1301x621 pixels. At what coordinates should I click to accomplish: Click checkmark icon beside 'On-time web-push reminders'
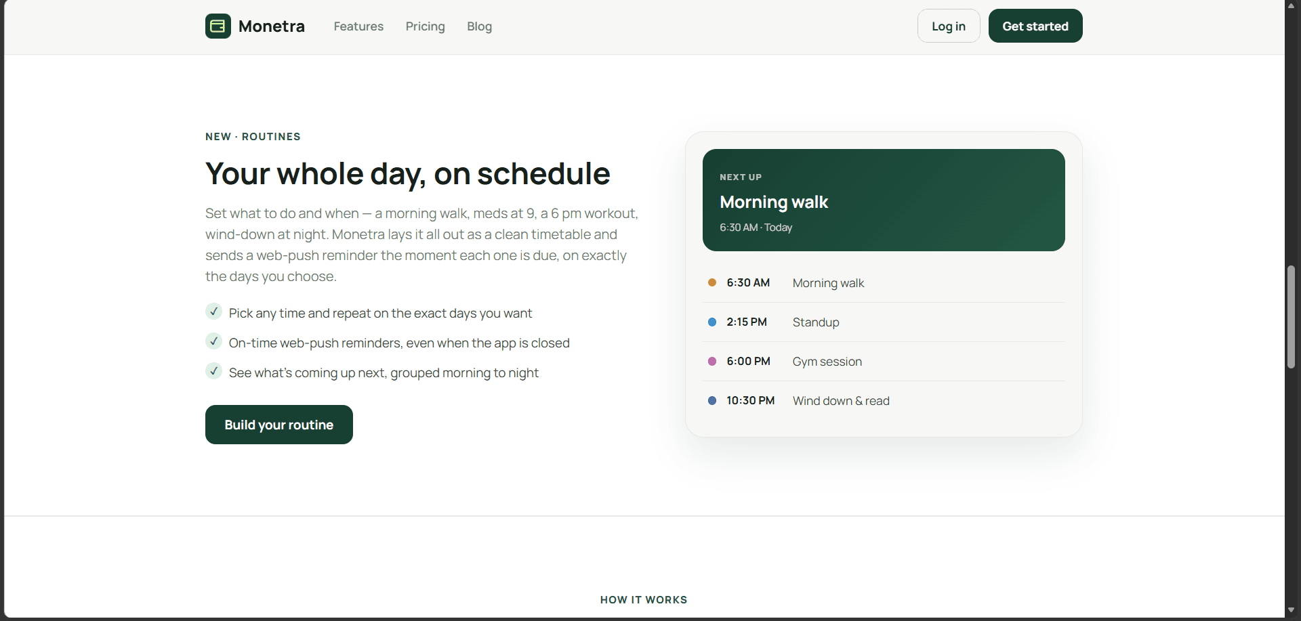click(213, 341)
